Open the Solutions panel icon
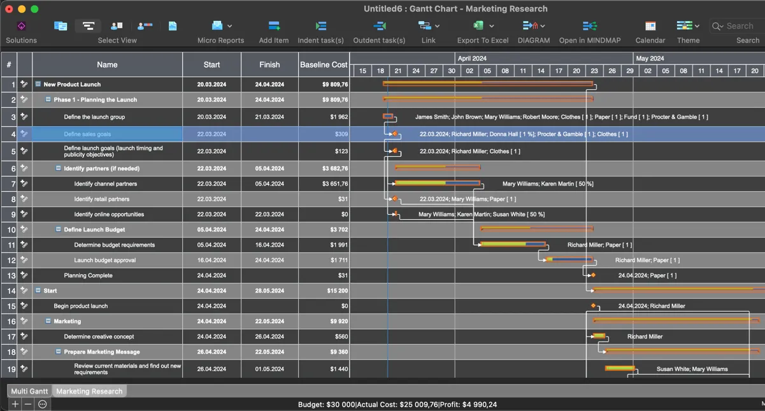 coord(21,26)
